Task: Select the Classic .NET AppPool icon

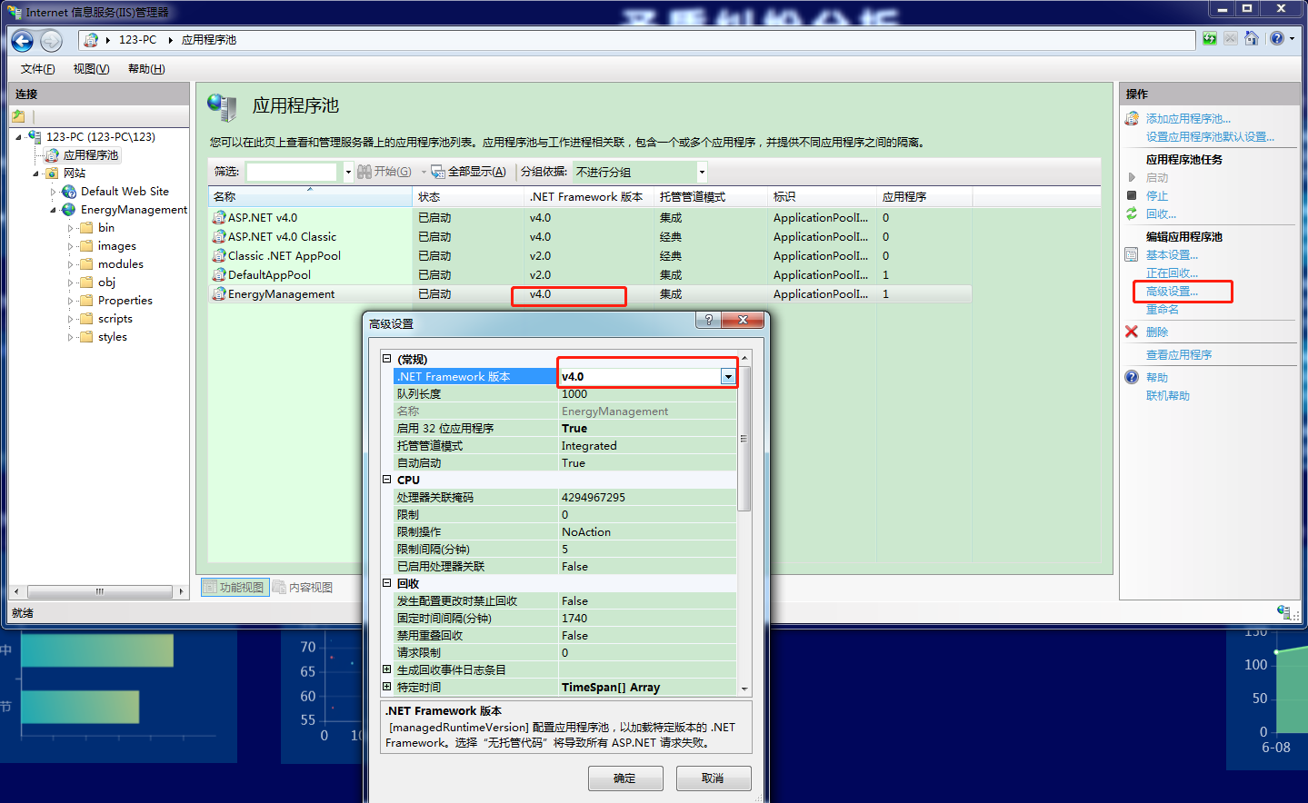Action: click(x=219, y=256)
